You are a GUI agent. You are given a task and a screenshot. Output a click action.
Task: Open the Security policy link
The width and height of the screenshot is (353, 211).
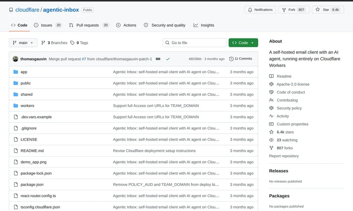289,108
